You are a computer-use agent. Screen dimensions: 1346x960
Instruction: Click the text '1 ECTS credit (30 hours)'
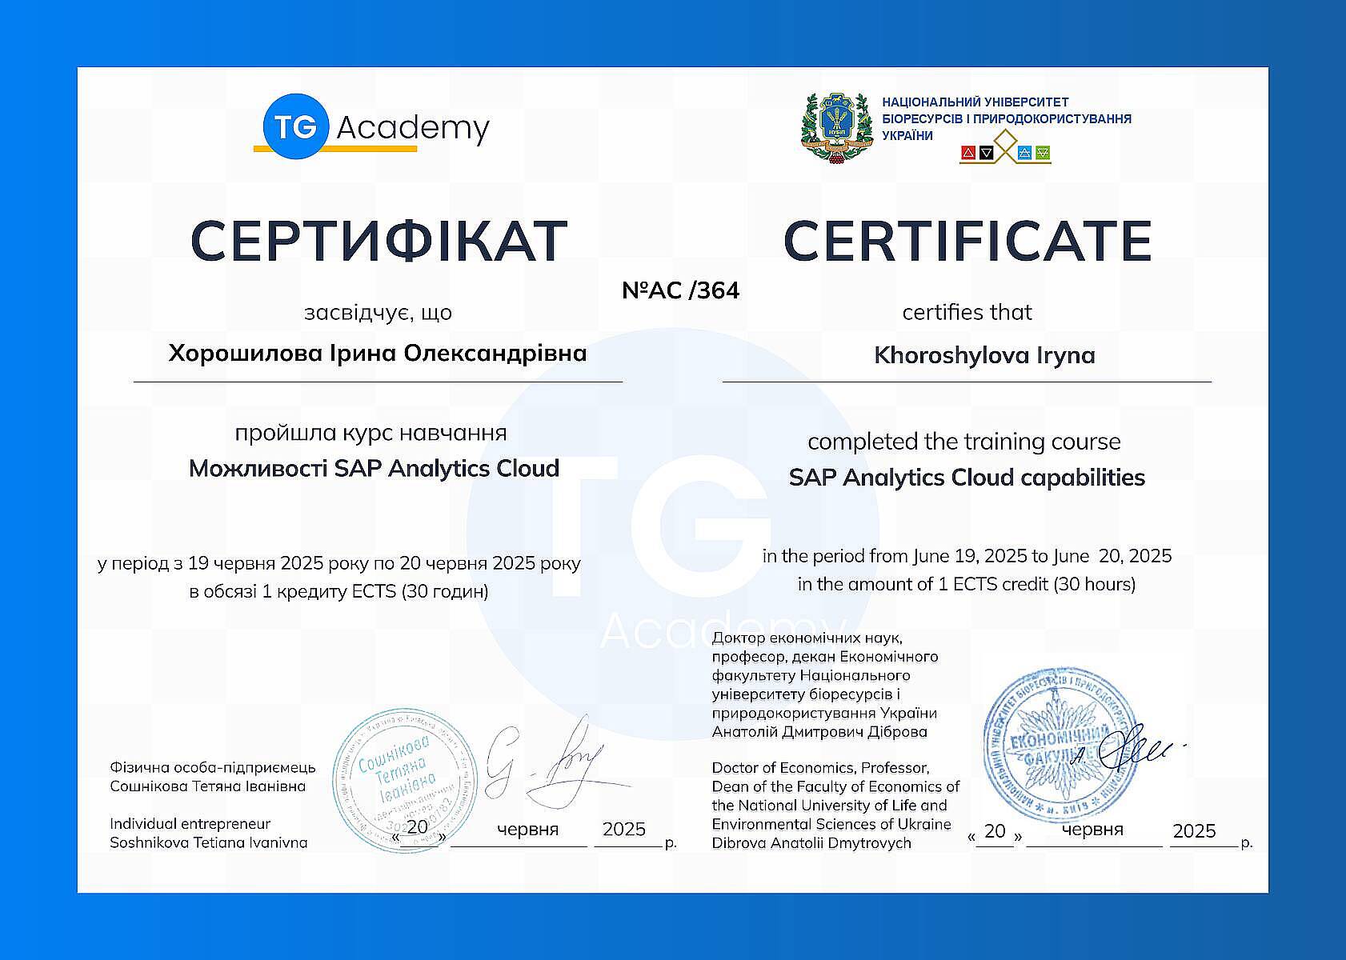click(x=1036, y=585)
